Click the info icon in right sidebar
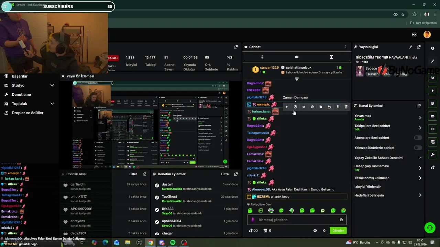 point(432,48)
